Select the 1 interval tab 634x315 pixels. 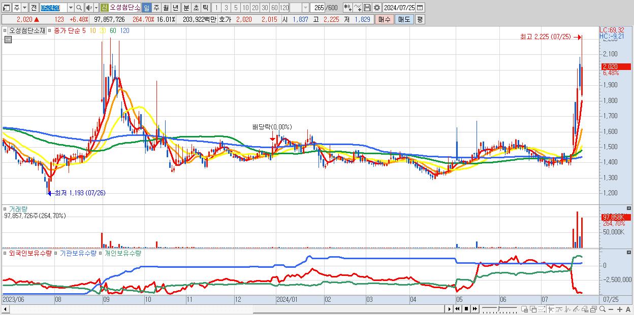216,8
